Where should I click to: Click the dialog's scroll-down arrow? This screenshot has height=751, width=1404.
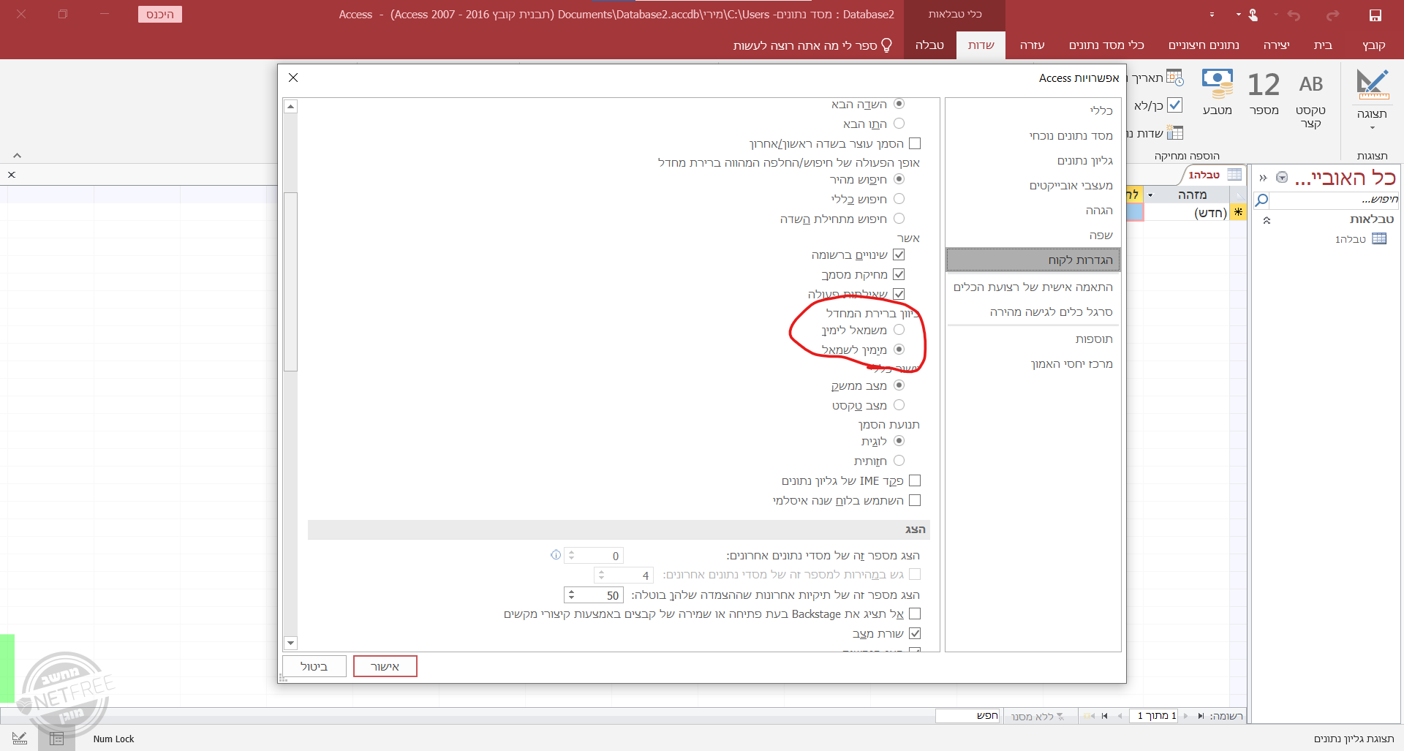tap(290, 644)
